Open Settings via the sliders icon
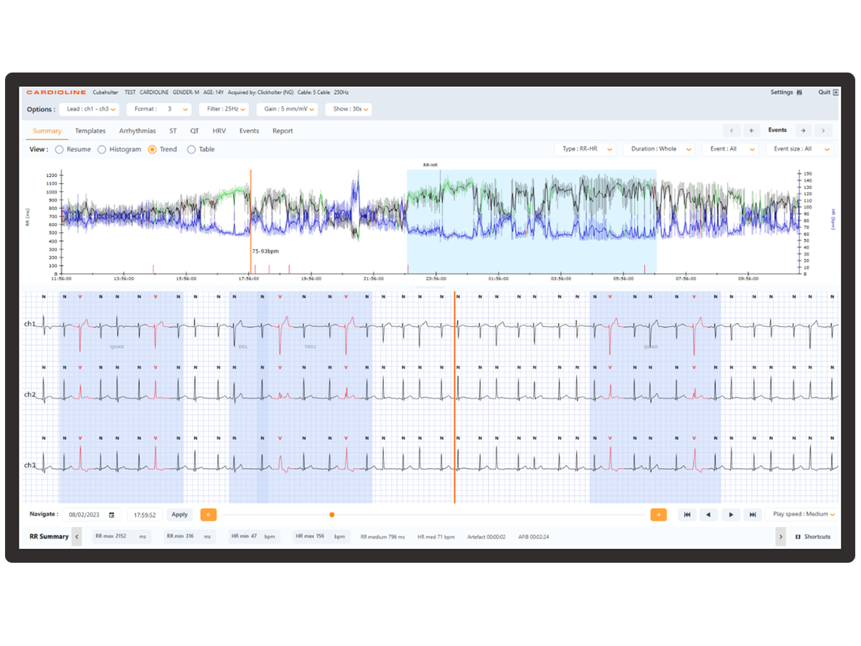This screenshot has width=861, height=646. click(799, 93)
